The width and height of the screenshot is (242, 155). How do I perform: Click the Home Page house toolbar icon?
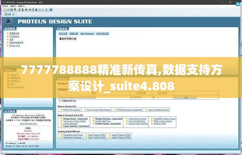pos(19,10)
